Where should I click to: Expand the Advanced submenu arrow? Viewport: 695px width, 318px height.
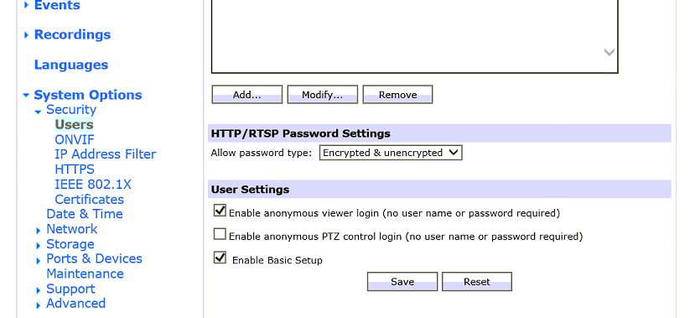pyautogui.click(x=39, y=305)
